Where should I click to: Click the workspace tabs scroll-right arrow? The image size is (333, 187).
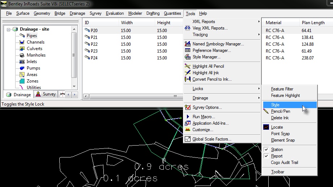(74, 94)
